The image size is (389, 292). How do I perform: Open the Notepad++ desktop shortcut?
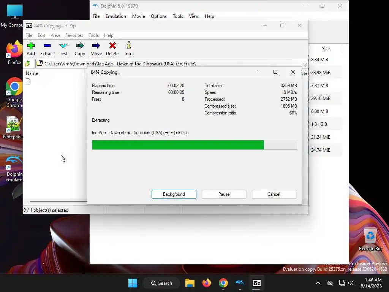(13, 127)
